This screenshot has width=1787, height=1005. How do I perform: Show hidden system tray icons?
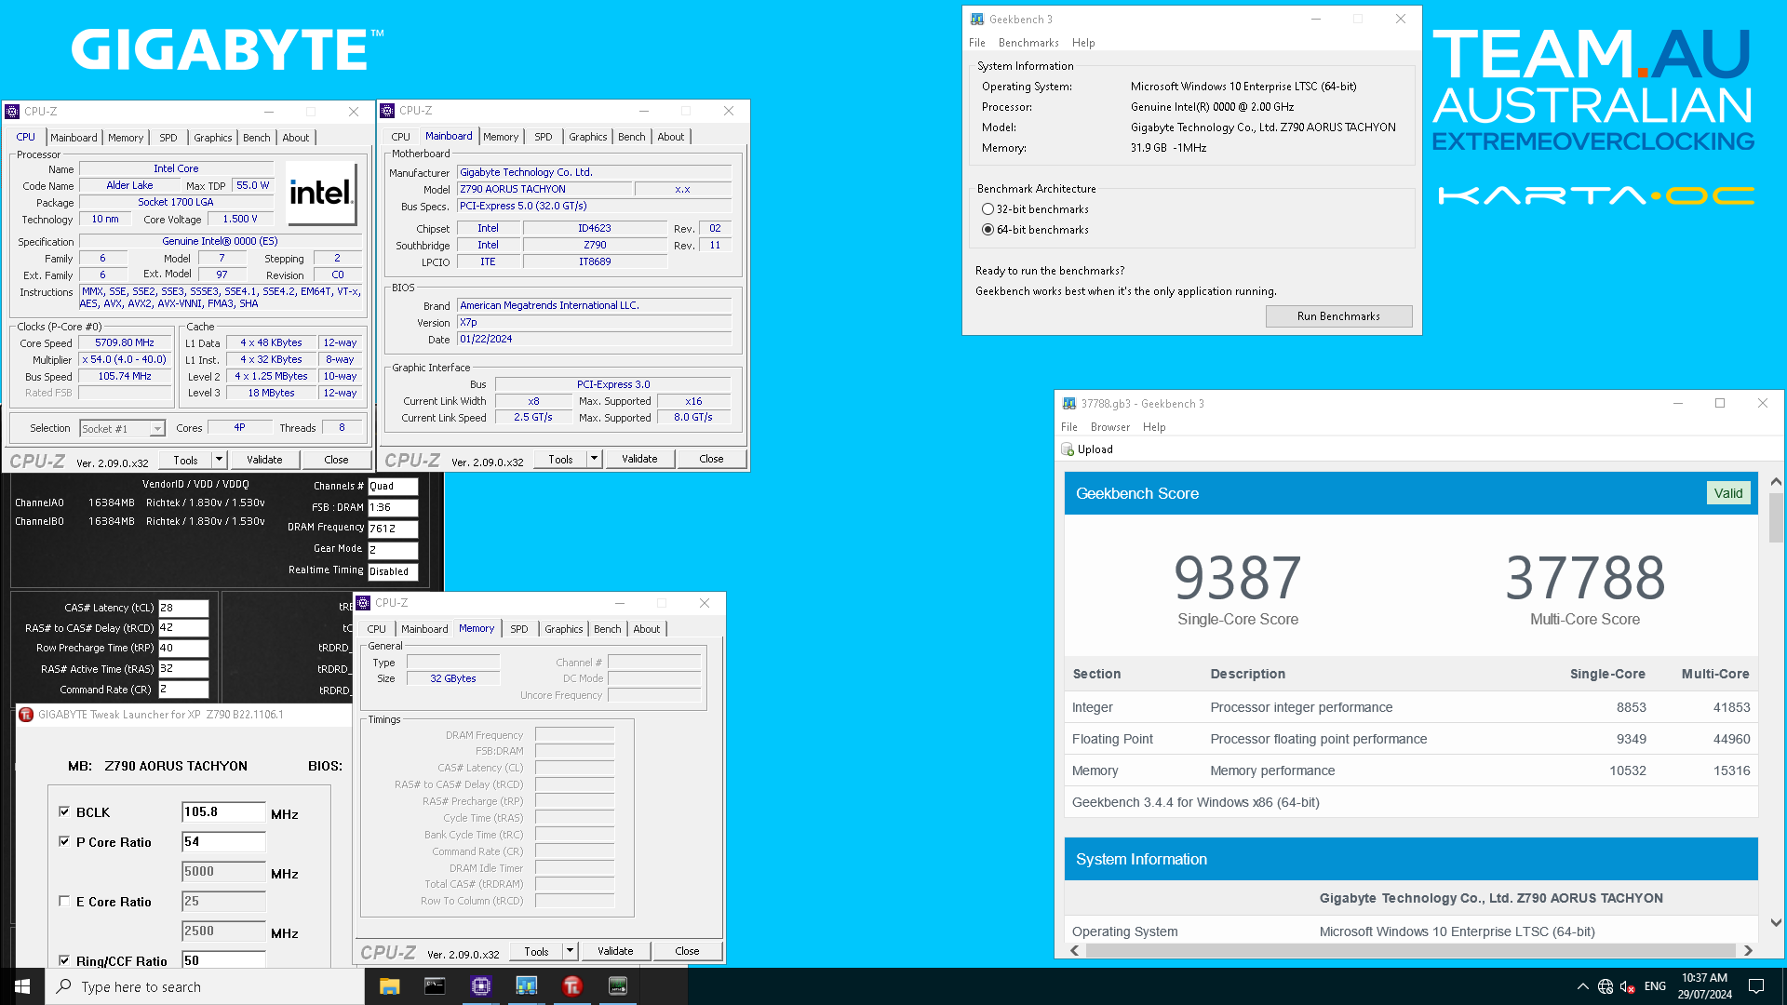coord(1582,986)
